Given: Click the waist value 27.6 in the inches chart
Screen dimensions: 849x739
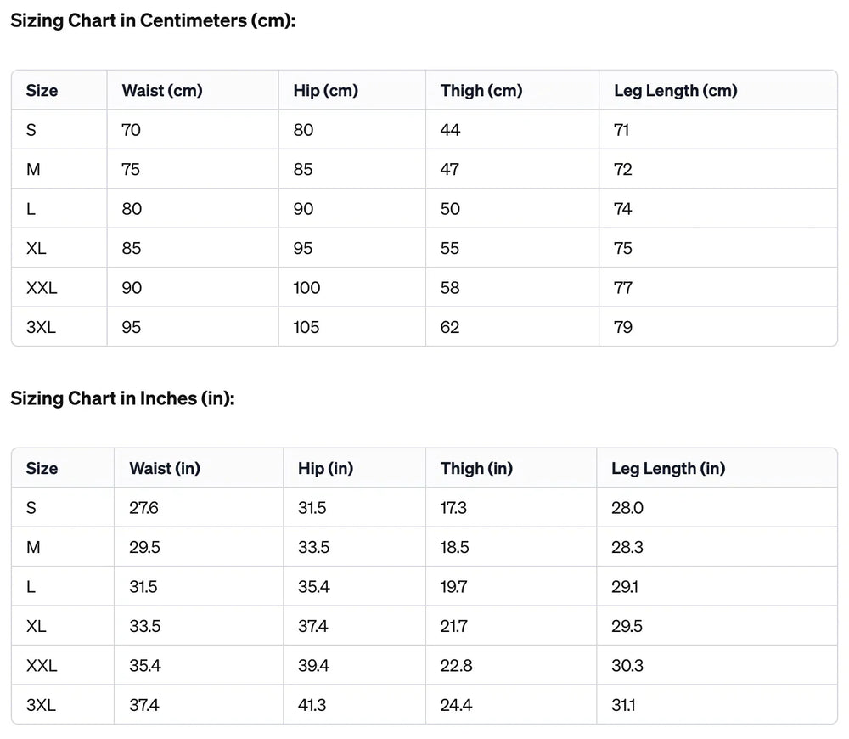Looking at the screenshot, I should pyautogui.click(x=143, y=508).
